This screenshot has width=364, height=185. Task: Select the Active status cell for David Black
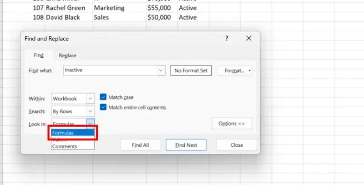tap(193, 17)
